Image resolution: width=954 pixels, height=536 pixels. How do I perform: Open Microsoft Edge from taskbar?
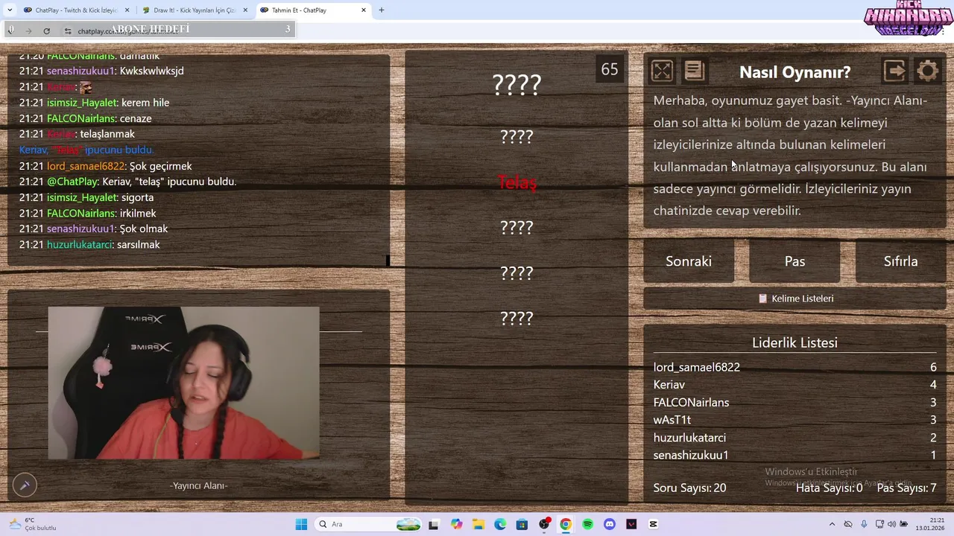click(500, 524)
